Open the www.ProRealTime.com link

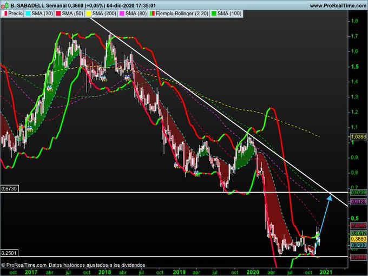(338, 5)
